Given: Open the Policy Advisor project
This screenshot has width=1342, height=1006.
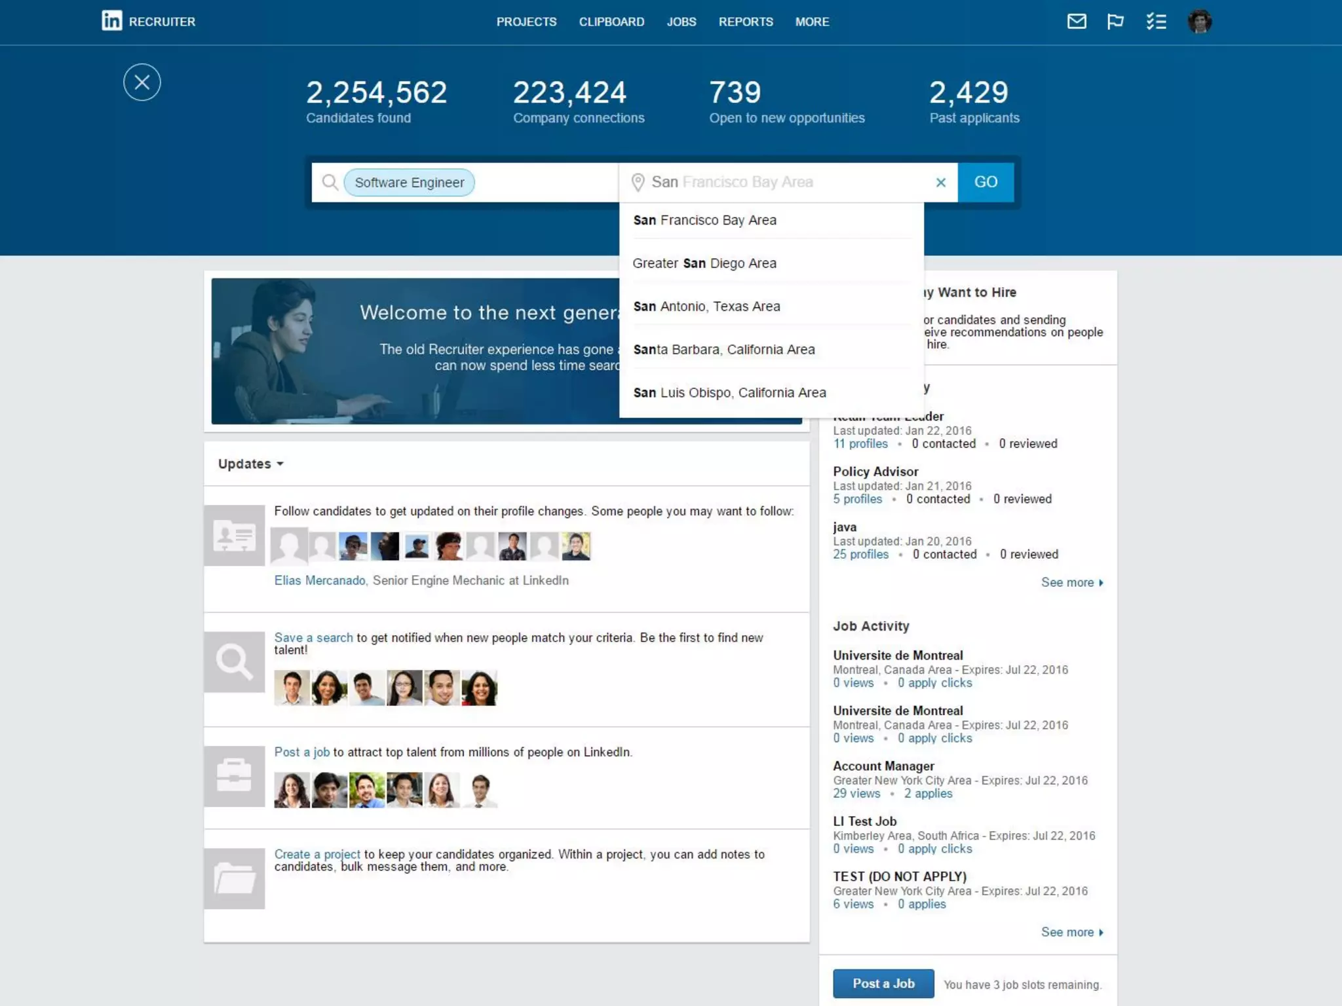Looking at the screenshot, I should pos(875,472).
